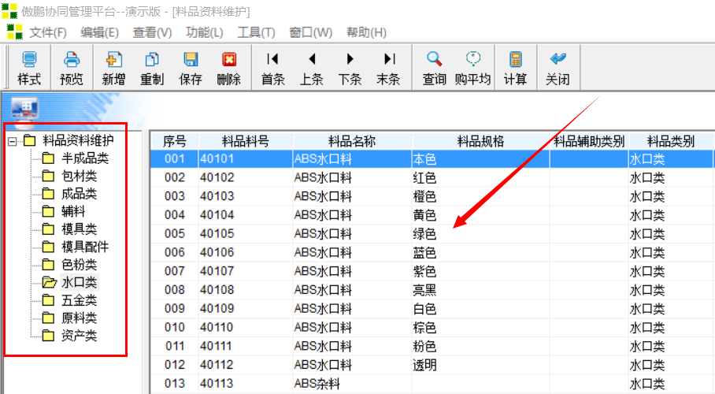Jump to first record with 首条

click(x=272, y=60)
